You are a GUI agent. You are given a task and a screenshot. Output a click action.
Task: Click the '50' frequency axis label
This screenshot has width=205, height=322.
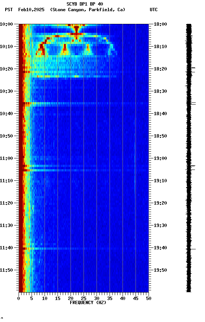[149, 299]
